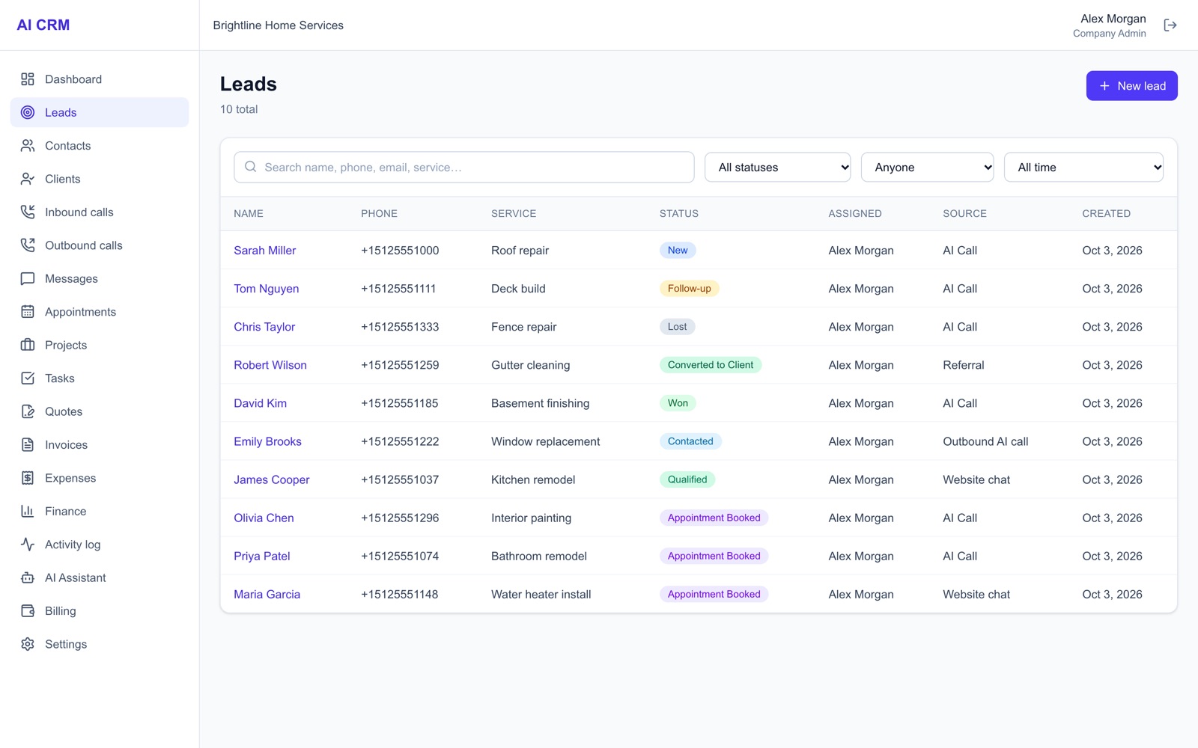Click the Dashboard grid icon
Viewport: 1198px width, 748px height.
pyautogui.click(x=28, y=79)
